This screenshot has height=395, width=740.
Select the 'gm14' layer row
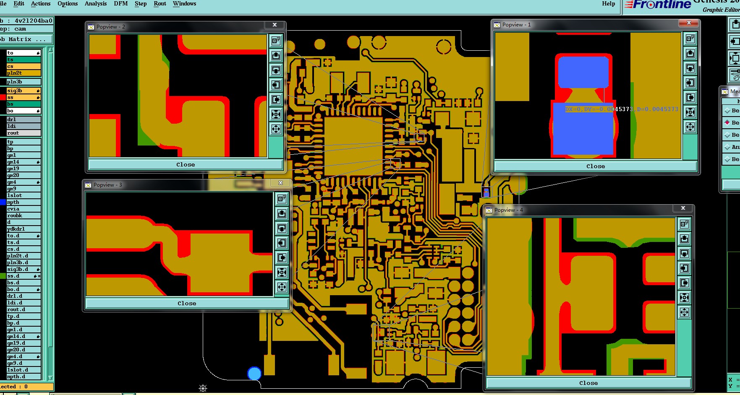[24, 162]
